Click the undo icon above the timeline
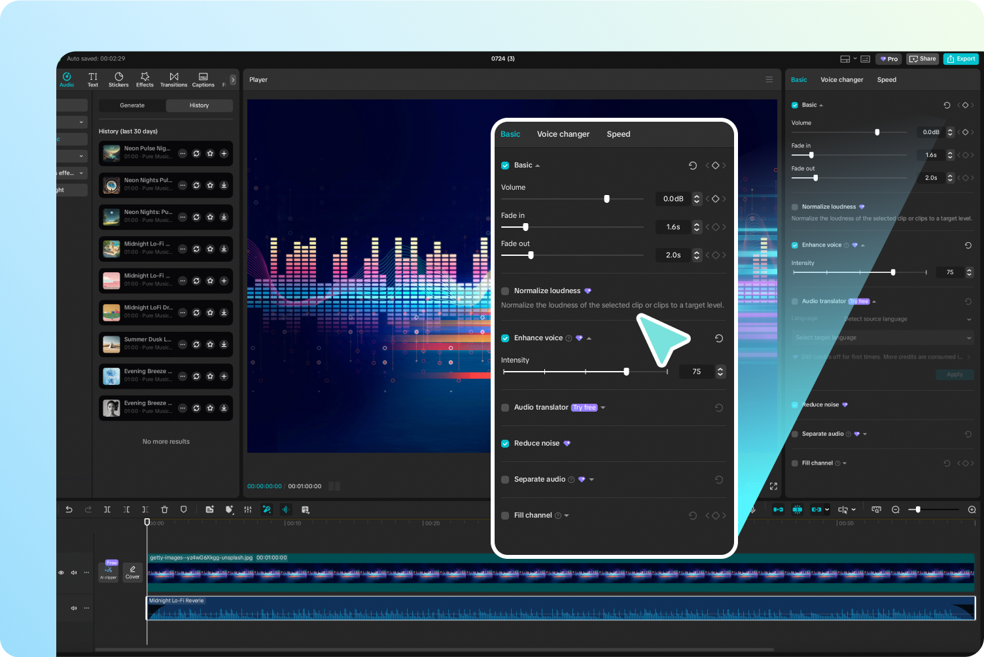Screen dimensions: 984x657 [x=69, y=509]
